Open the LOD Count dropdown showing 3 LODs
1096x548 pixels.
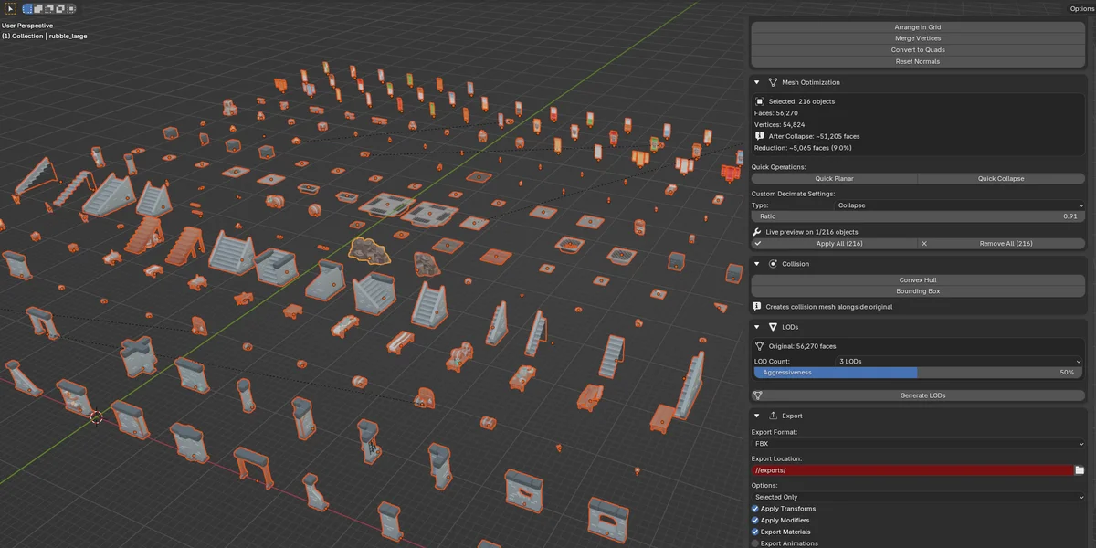coord(959,360)
